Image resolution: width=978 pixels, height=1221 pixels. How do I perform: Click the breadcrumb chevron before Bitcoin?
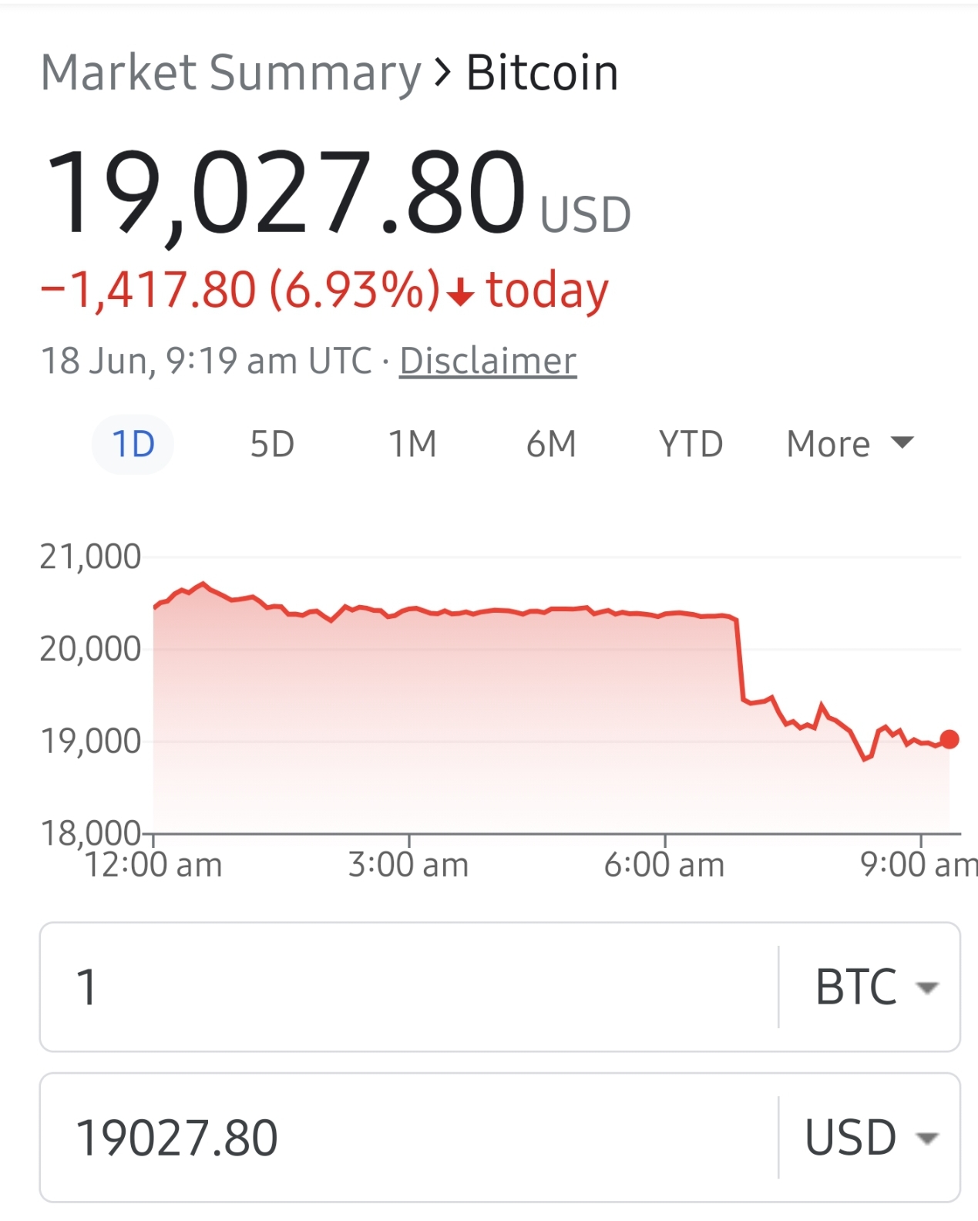[x=442, y=72]
